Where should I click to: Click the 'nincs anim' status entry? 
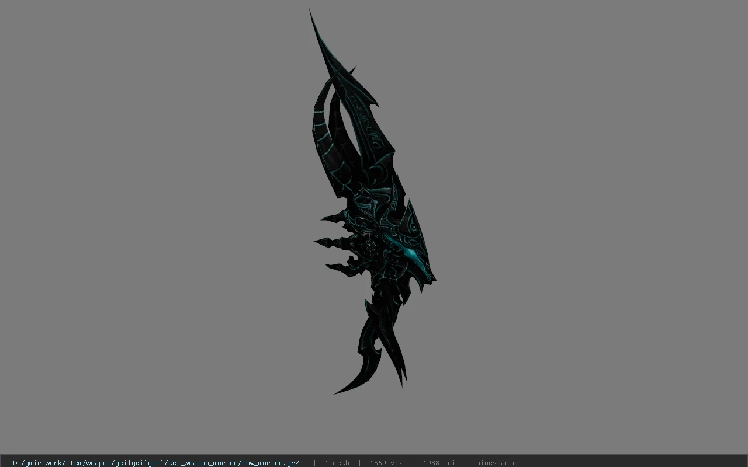click(x=497, y=463)
